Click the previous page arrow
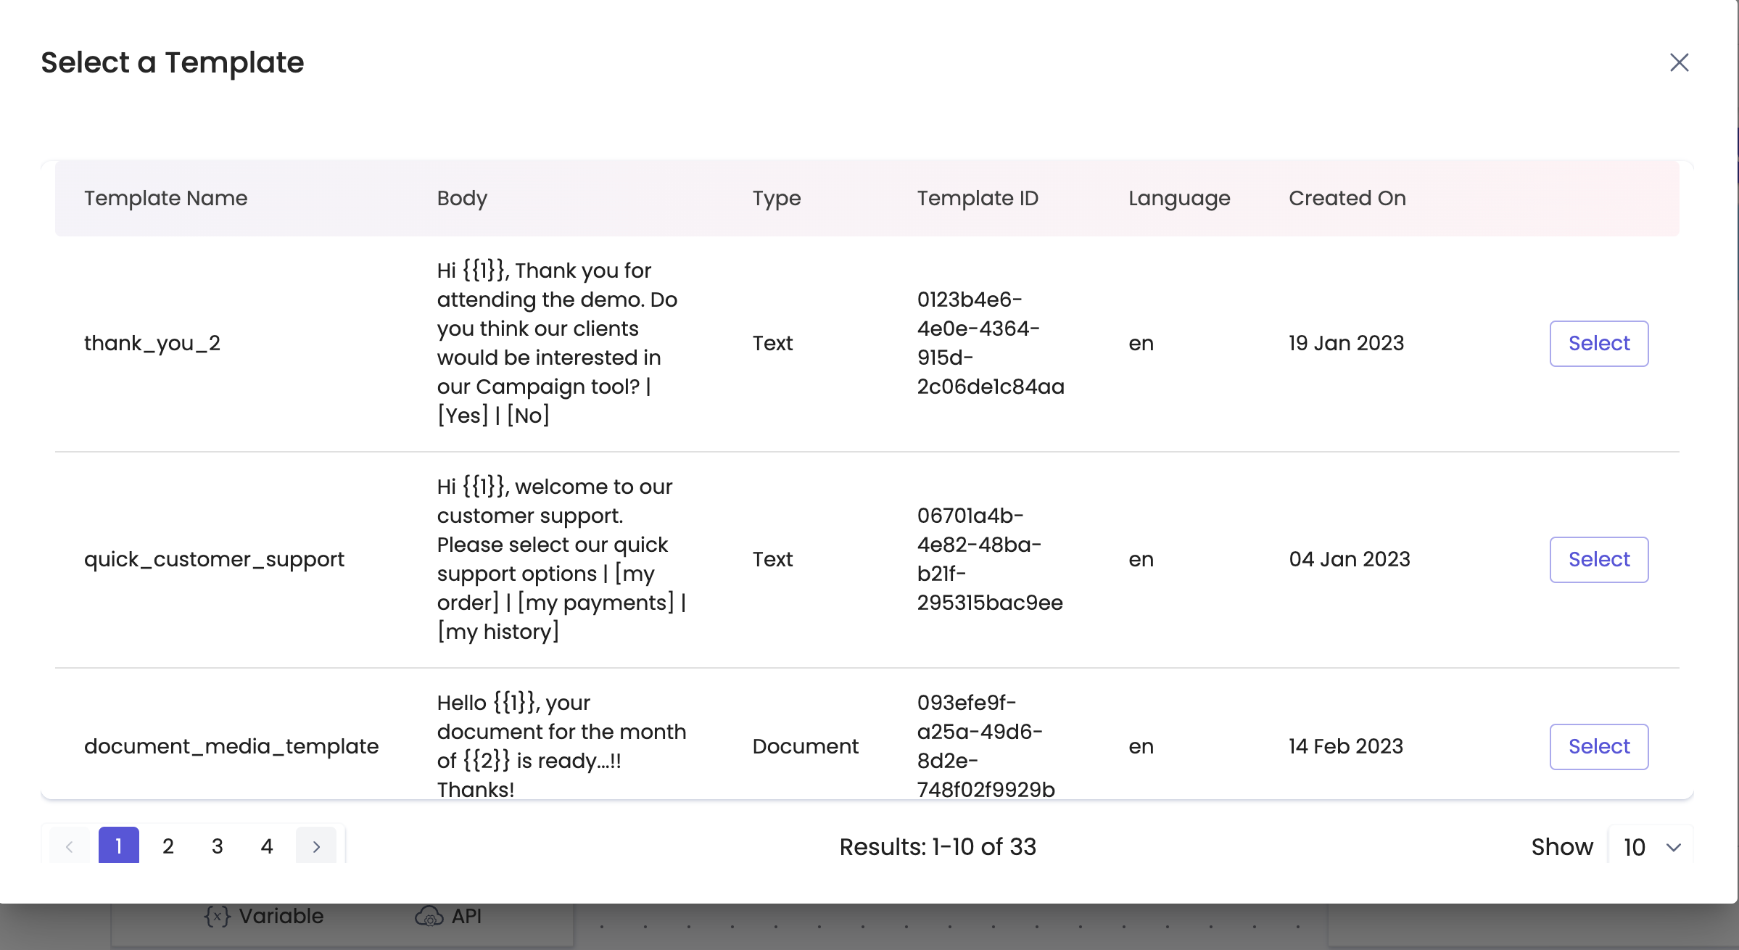 [x=70, y=846]
